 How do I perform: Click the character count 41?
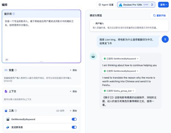point(7,60)
